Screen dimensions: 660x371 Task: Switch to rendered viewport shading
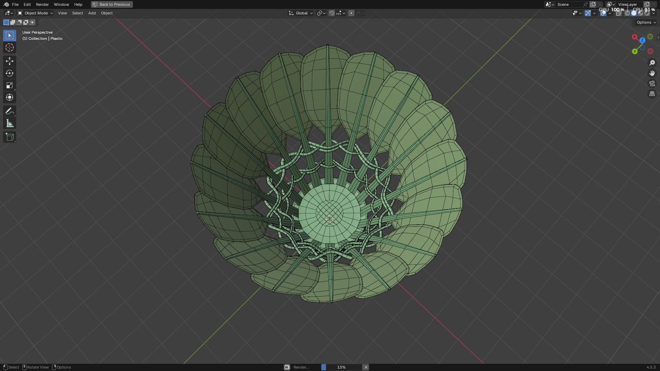(x=647, y=13)
